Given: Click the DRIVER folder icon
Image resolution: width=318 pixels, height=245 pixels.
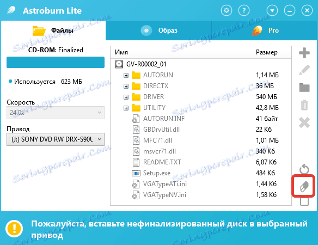Looking at the screenshot, I should pyautogui.click(x=136, y=97).
